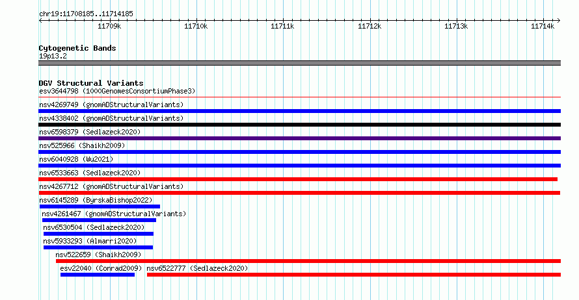The image size is (579, 300).
Task: Click the blue bar of nsv6040928
Action: (x=299, y=166)
